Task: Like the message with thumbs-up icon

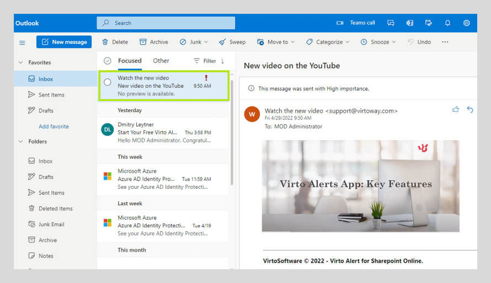Action: point(456,109)
